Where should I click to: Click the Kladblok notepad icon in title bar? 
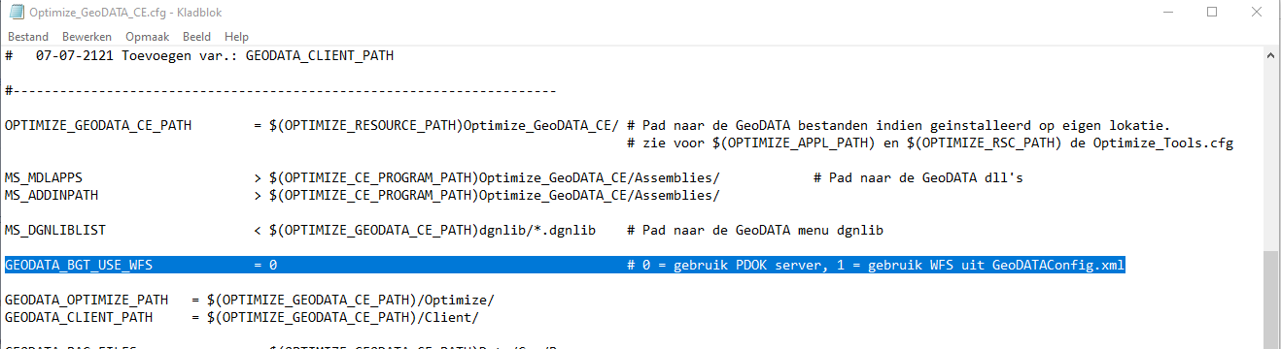(x=16, y=13)
